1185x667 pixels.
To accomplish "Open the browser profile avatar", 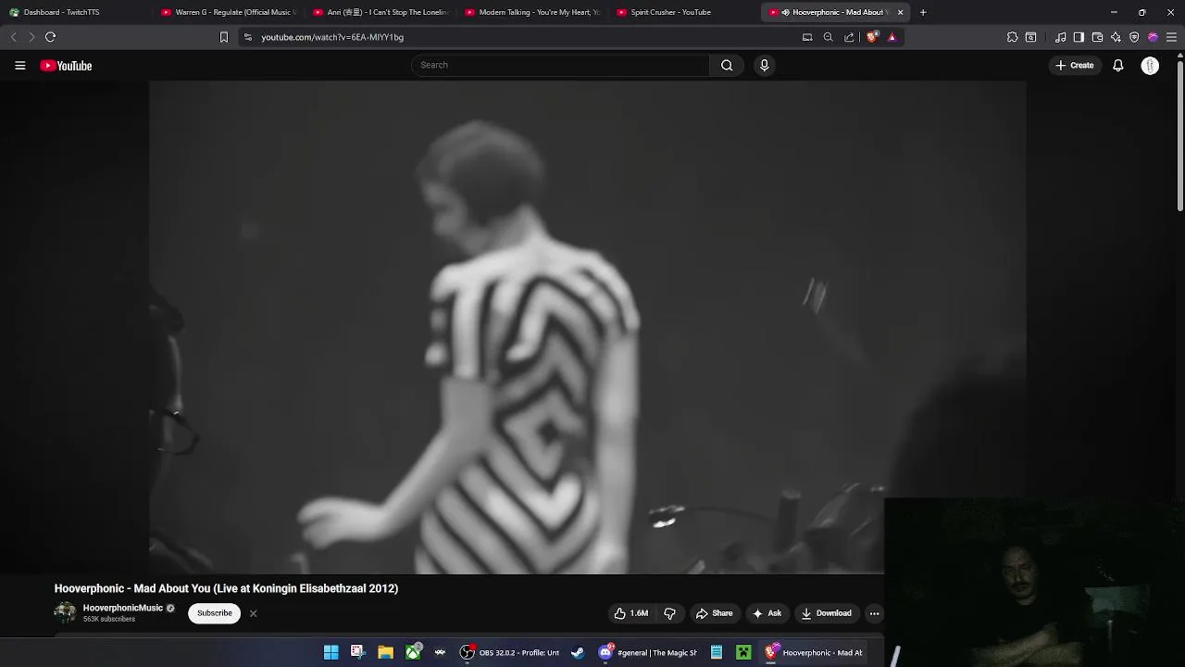I will (1153, 37).
